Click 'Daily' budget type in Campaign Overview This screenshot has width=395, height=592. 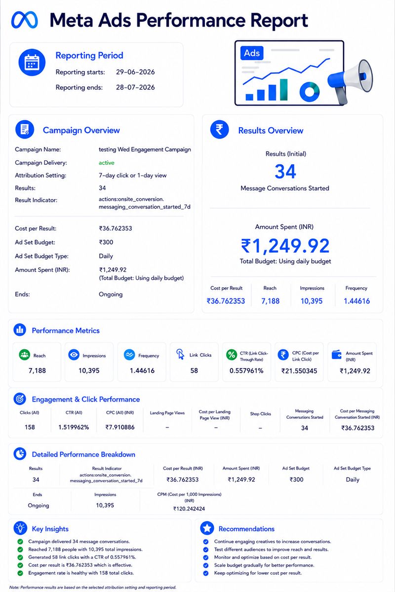click(x=106, y=256)
